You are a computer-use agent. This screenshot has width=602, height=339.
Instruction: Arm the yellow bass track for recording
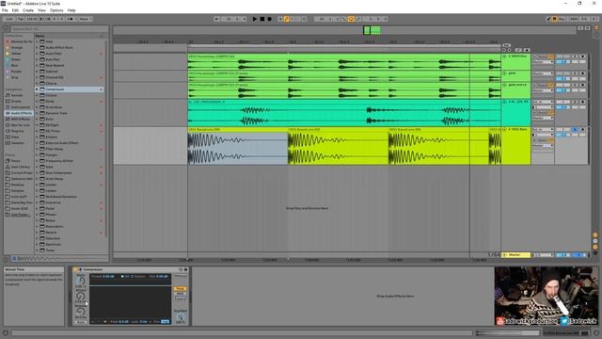(582, 130)
